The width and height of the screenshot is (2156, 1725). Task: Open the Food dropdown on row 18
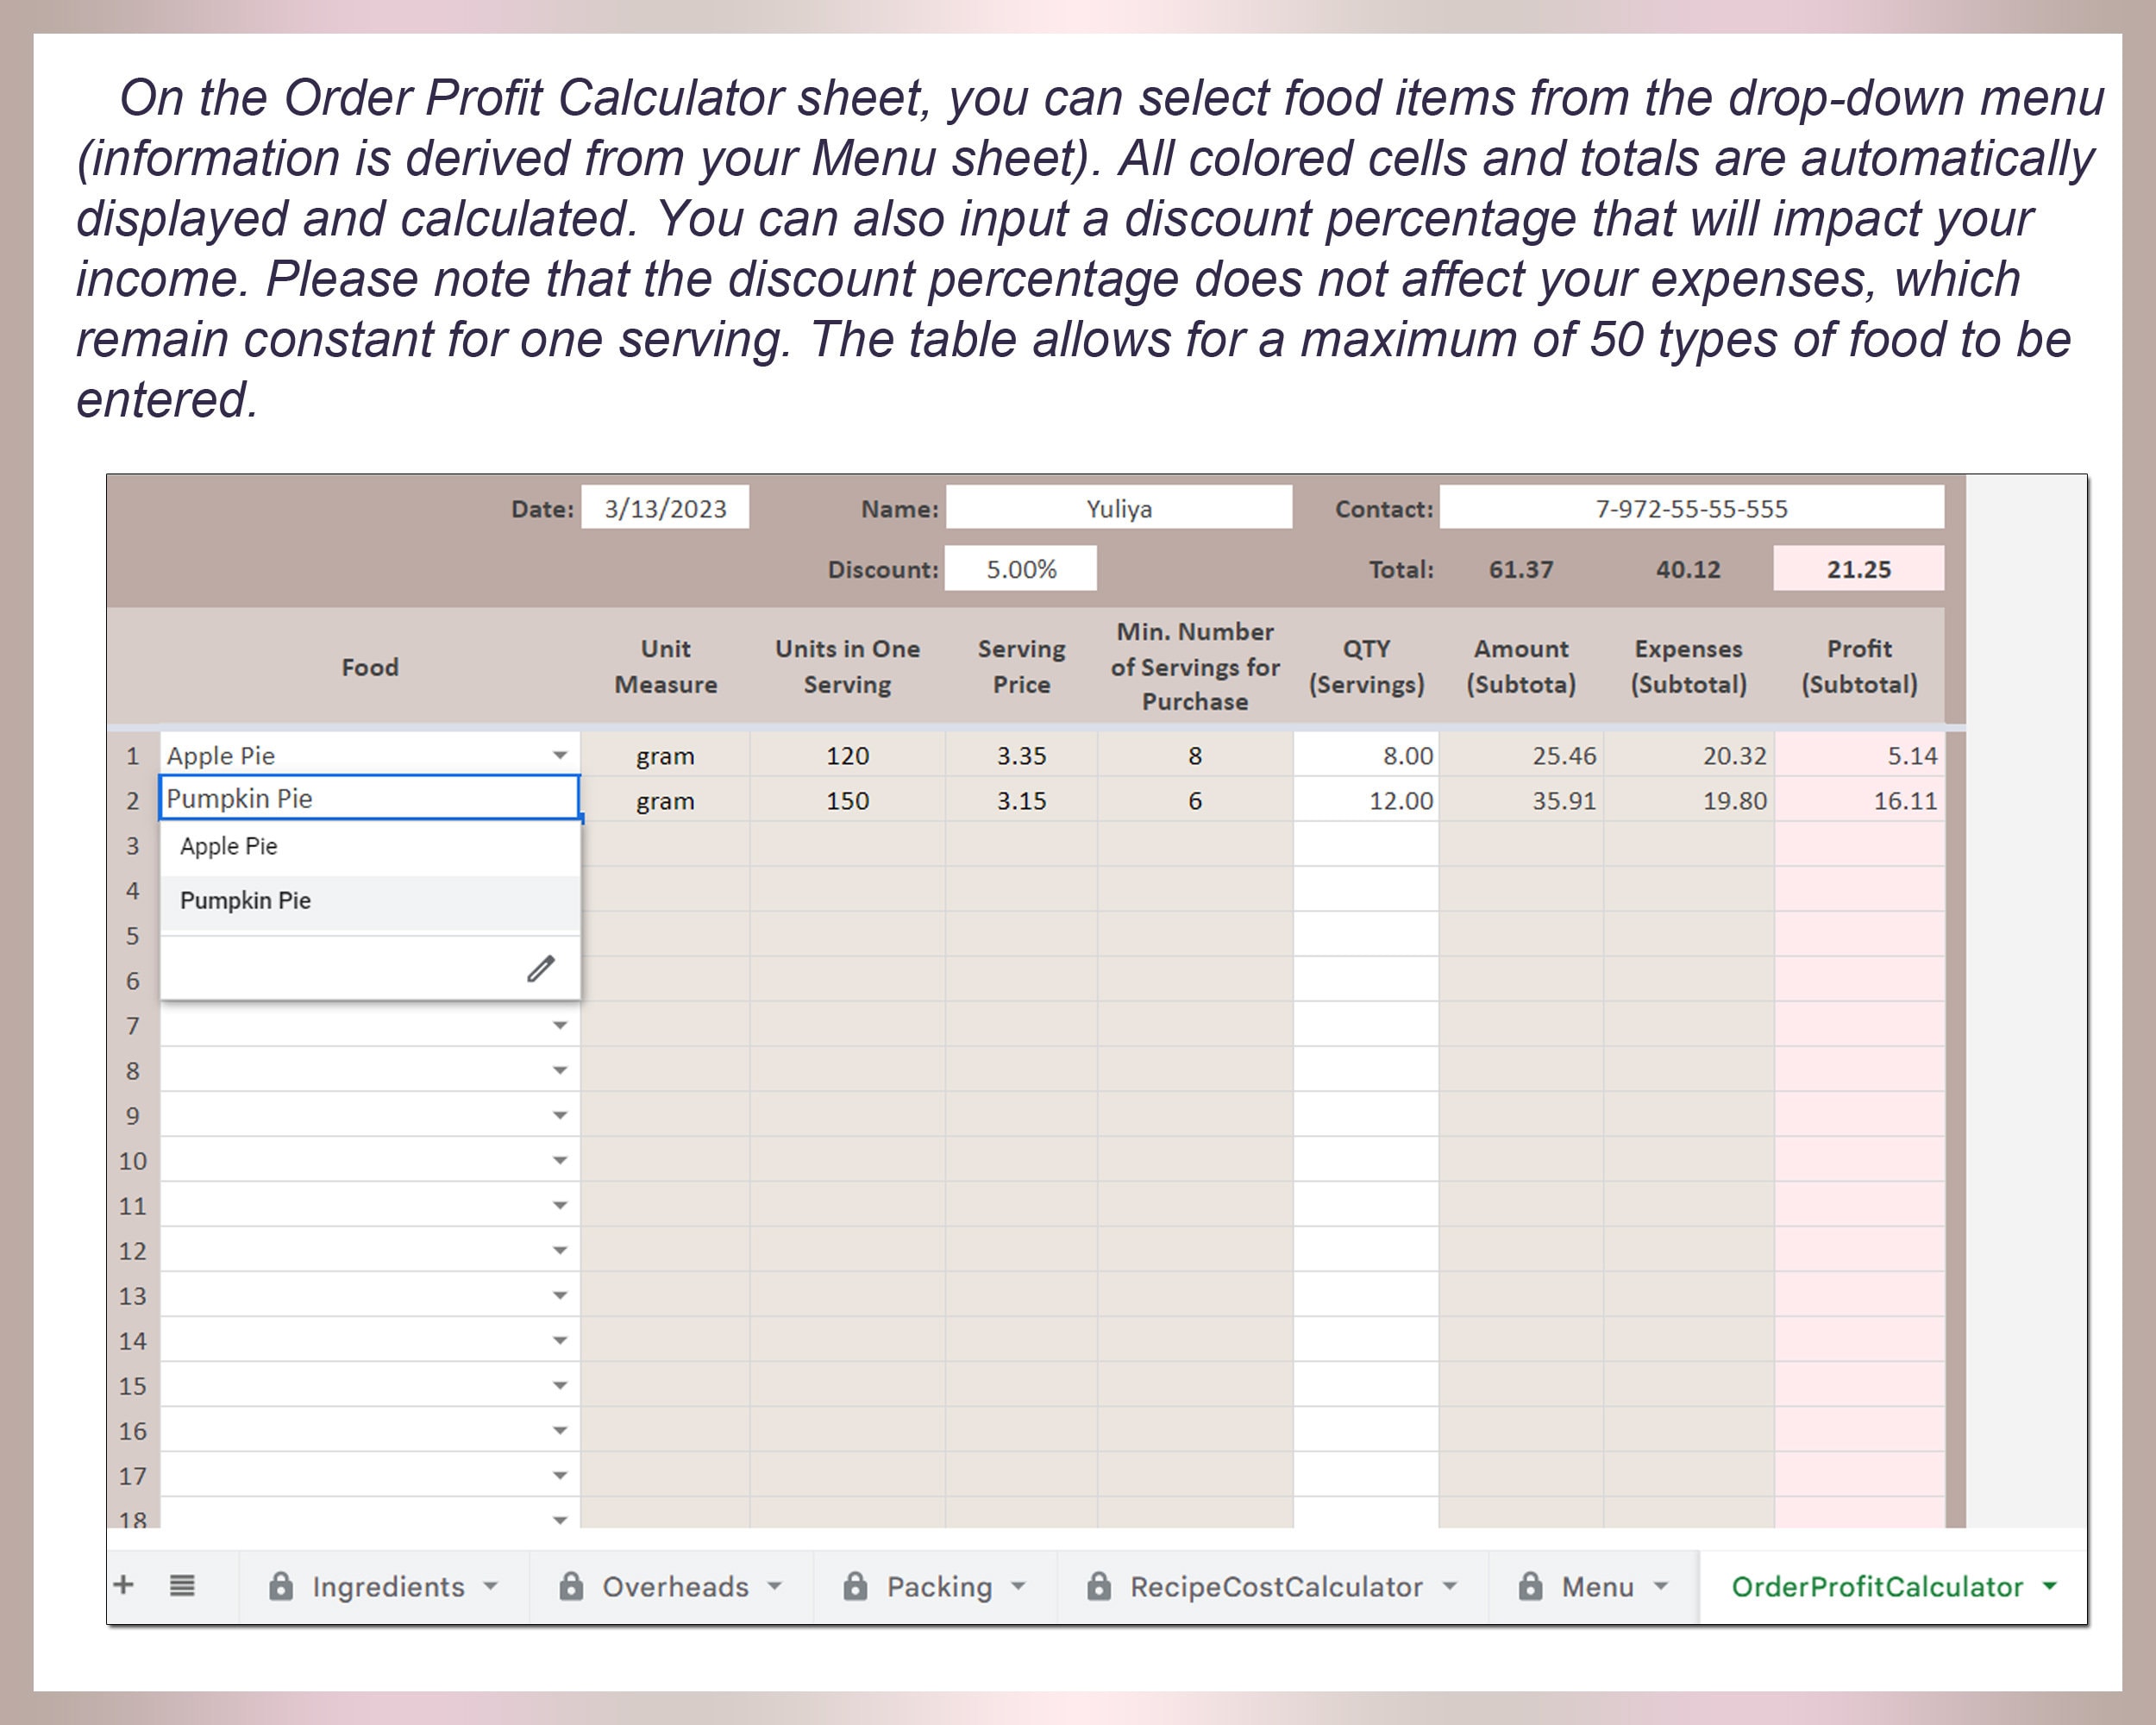(x=559, y=1519)
